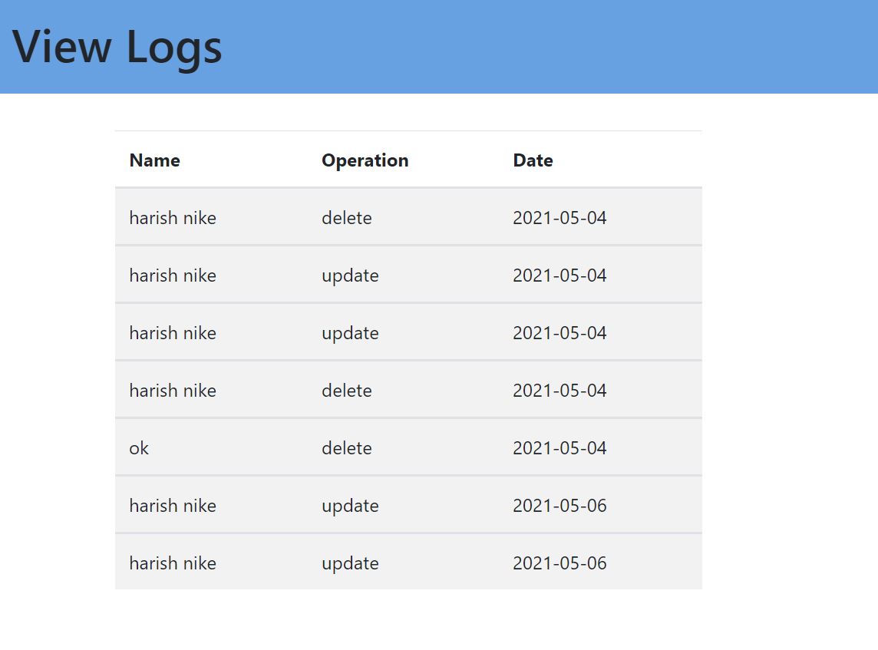Click the date 2021-05-04 in the first row
Image resolution: width=878 pixels, height=650 pixels.
point(559,218)
